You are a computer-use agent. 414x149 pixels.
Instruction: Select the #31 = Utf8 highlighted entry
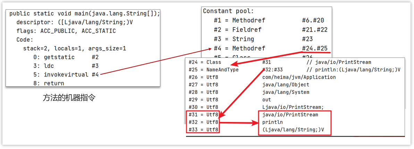pyautogui.click(x=203, y=115)
